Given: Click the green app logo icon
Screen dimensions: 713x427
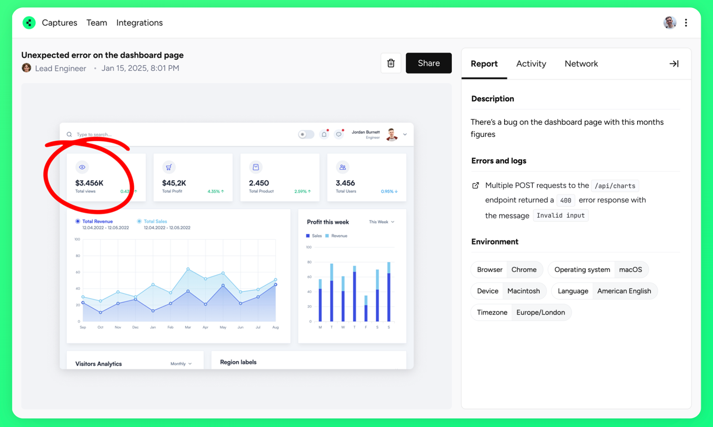Looking at the screenshot, I should 29,22.
